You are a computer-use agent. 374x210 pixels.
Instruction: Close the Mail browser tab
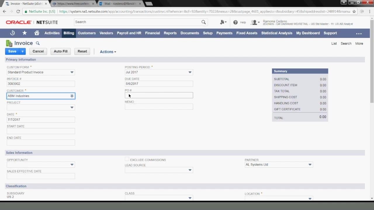pyautogui.click(x=140, y=4)
